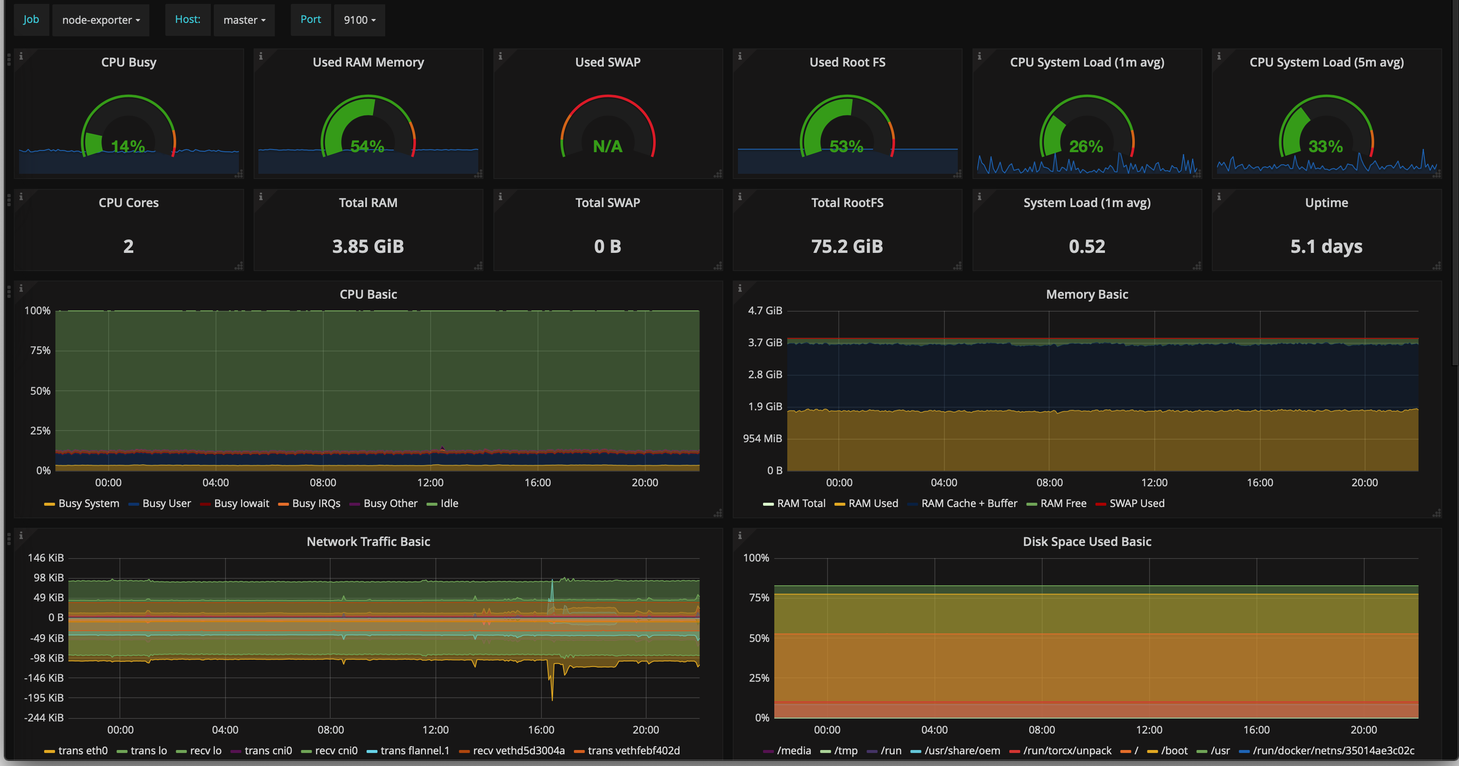The width and height of the screenshot is (1459, 766).
Task: Click the Disk Space Used Basic title
Action: coord(1087,541)
